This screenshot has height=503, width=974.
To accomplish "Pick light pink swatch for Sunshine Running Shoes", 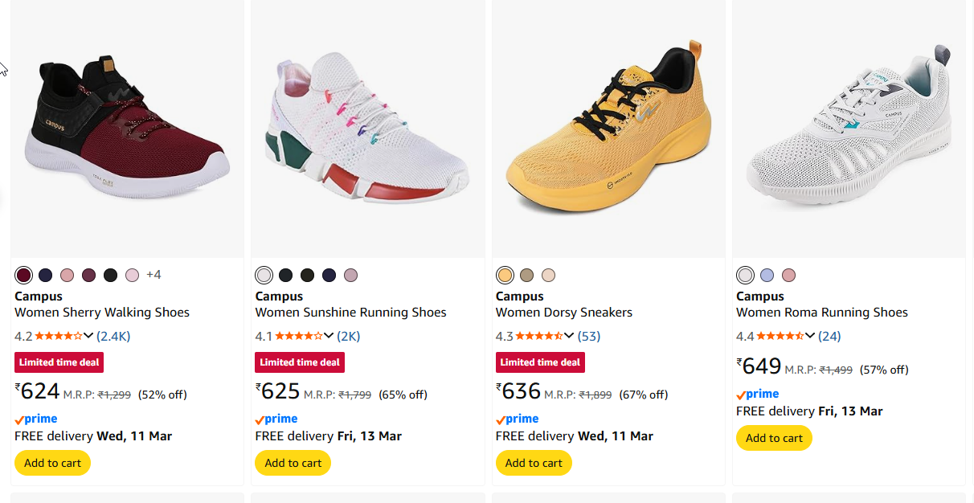I will click(350, 276).
